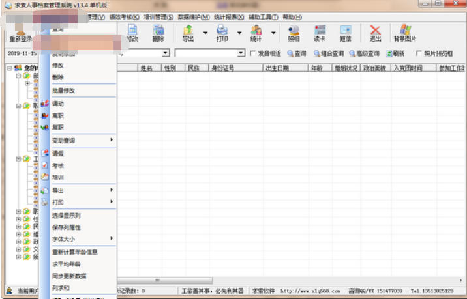Image resolution: width=467 pixels, height=299 pixels.
Task: Open dropdown arrow beside 导出 toolbar button
Action: 205,32
